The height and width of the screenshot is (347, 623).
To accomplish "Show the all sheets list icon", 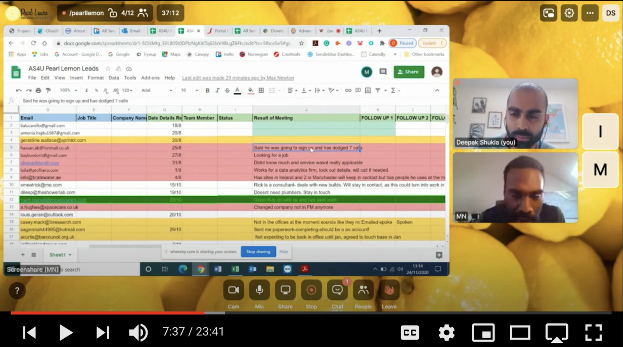I will point(34,255).
